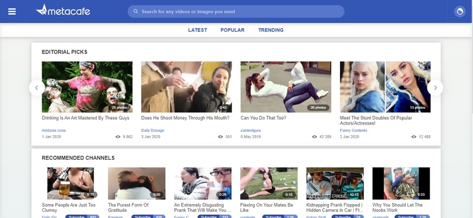Image resolution: width=473 pixels, height=218 pixels.
Task: Click the view count '12 488'
Action: 425,137
